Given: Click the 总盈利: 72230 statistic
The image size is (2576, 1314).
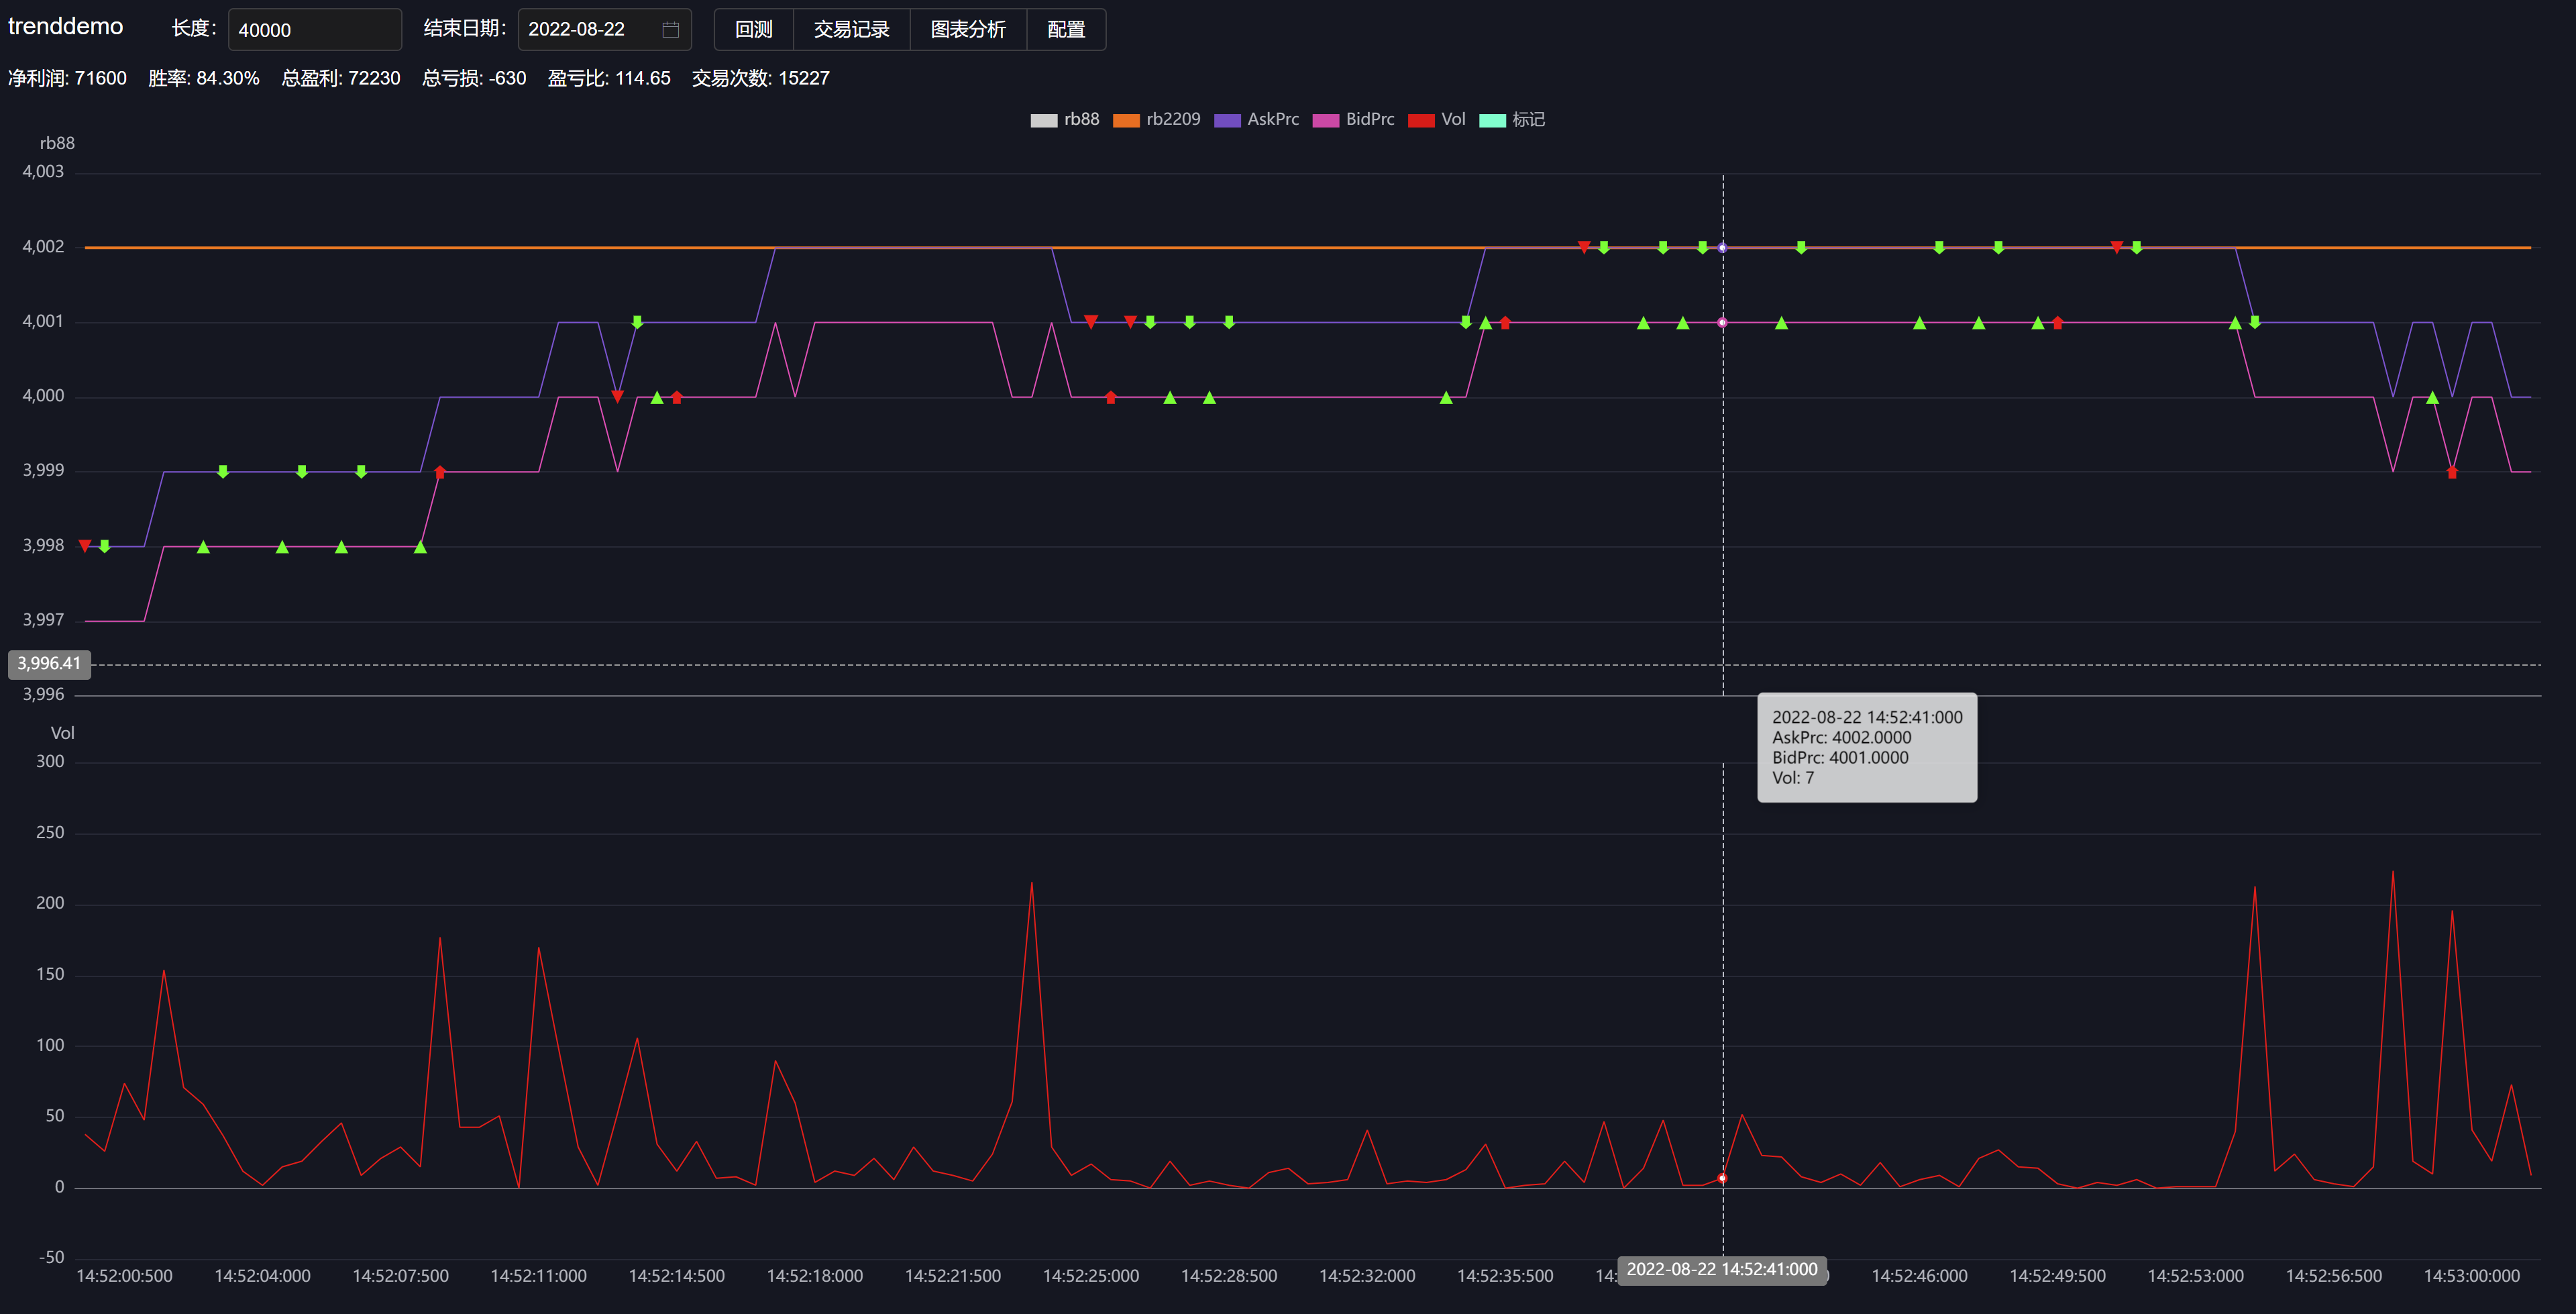Looking at the screenshot, I should 341,78.
